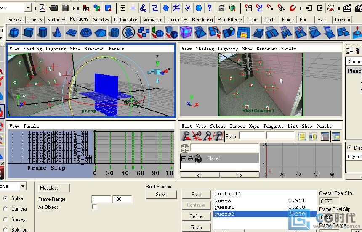Open Panels menu in Frame Slip panel
This screenshot has width=362, height=232.
31,126
